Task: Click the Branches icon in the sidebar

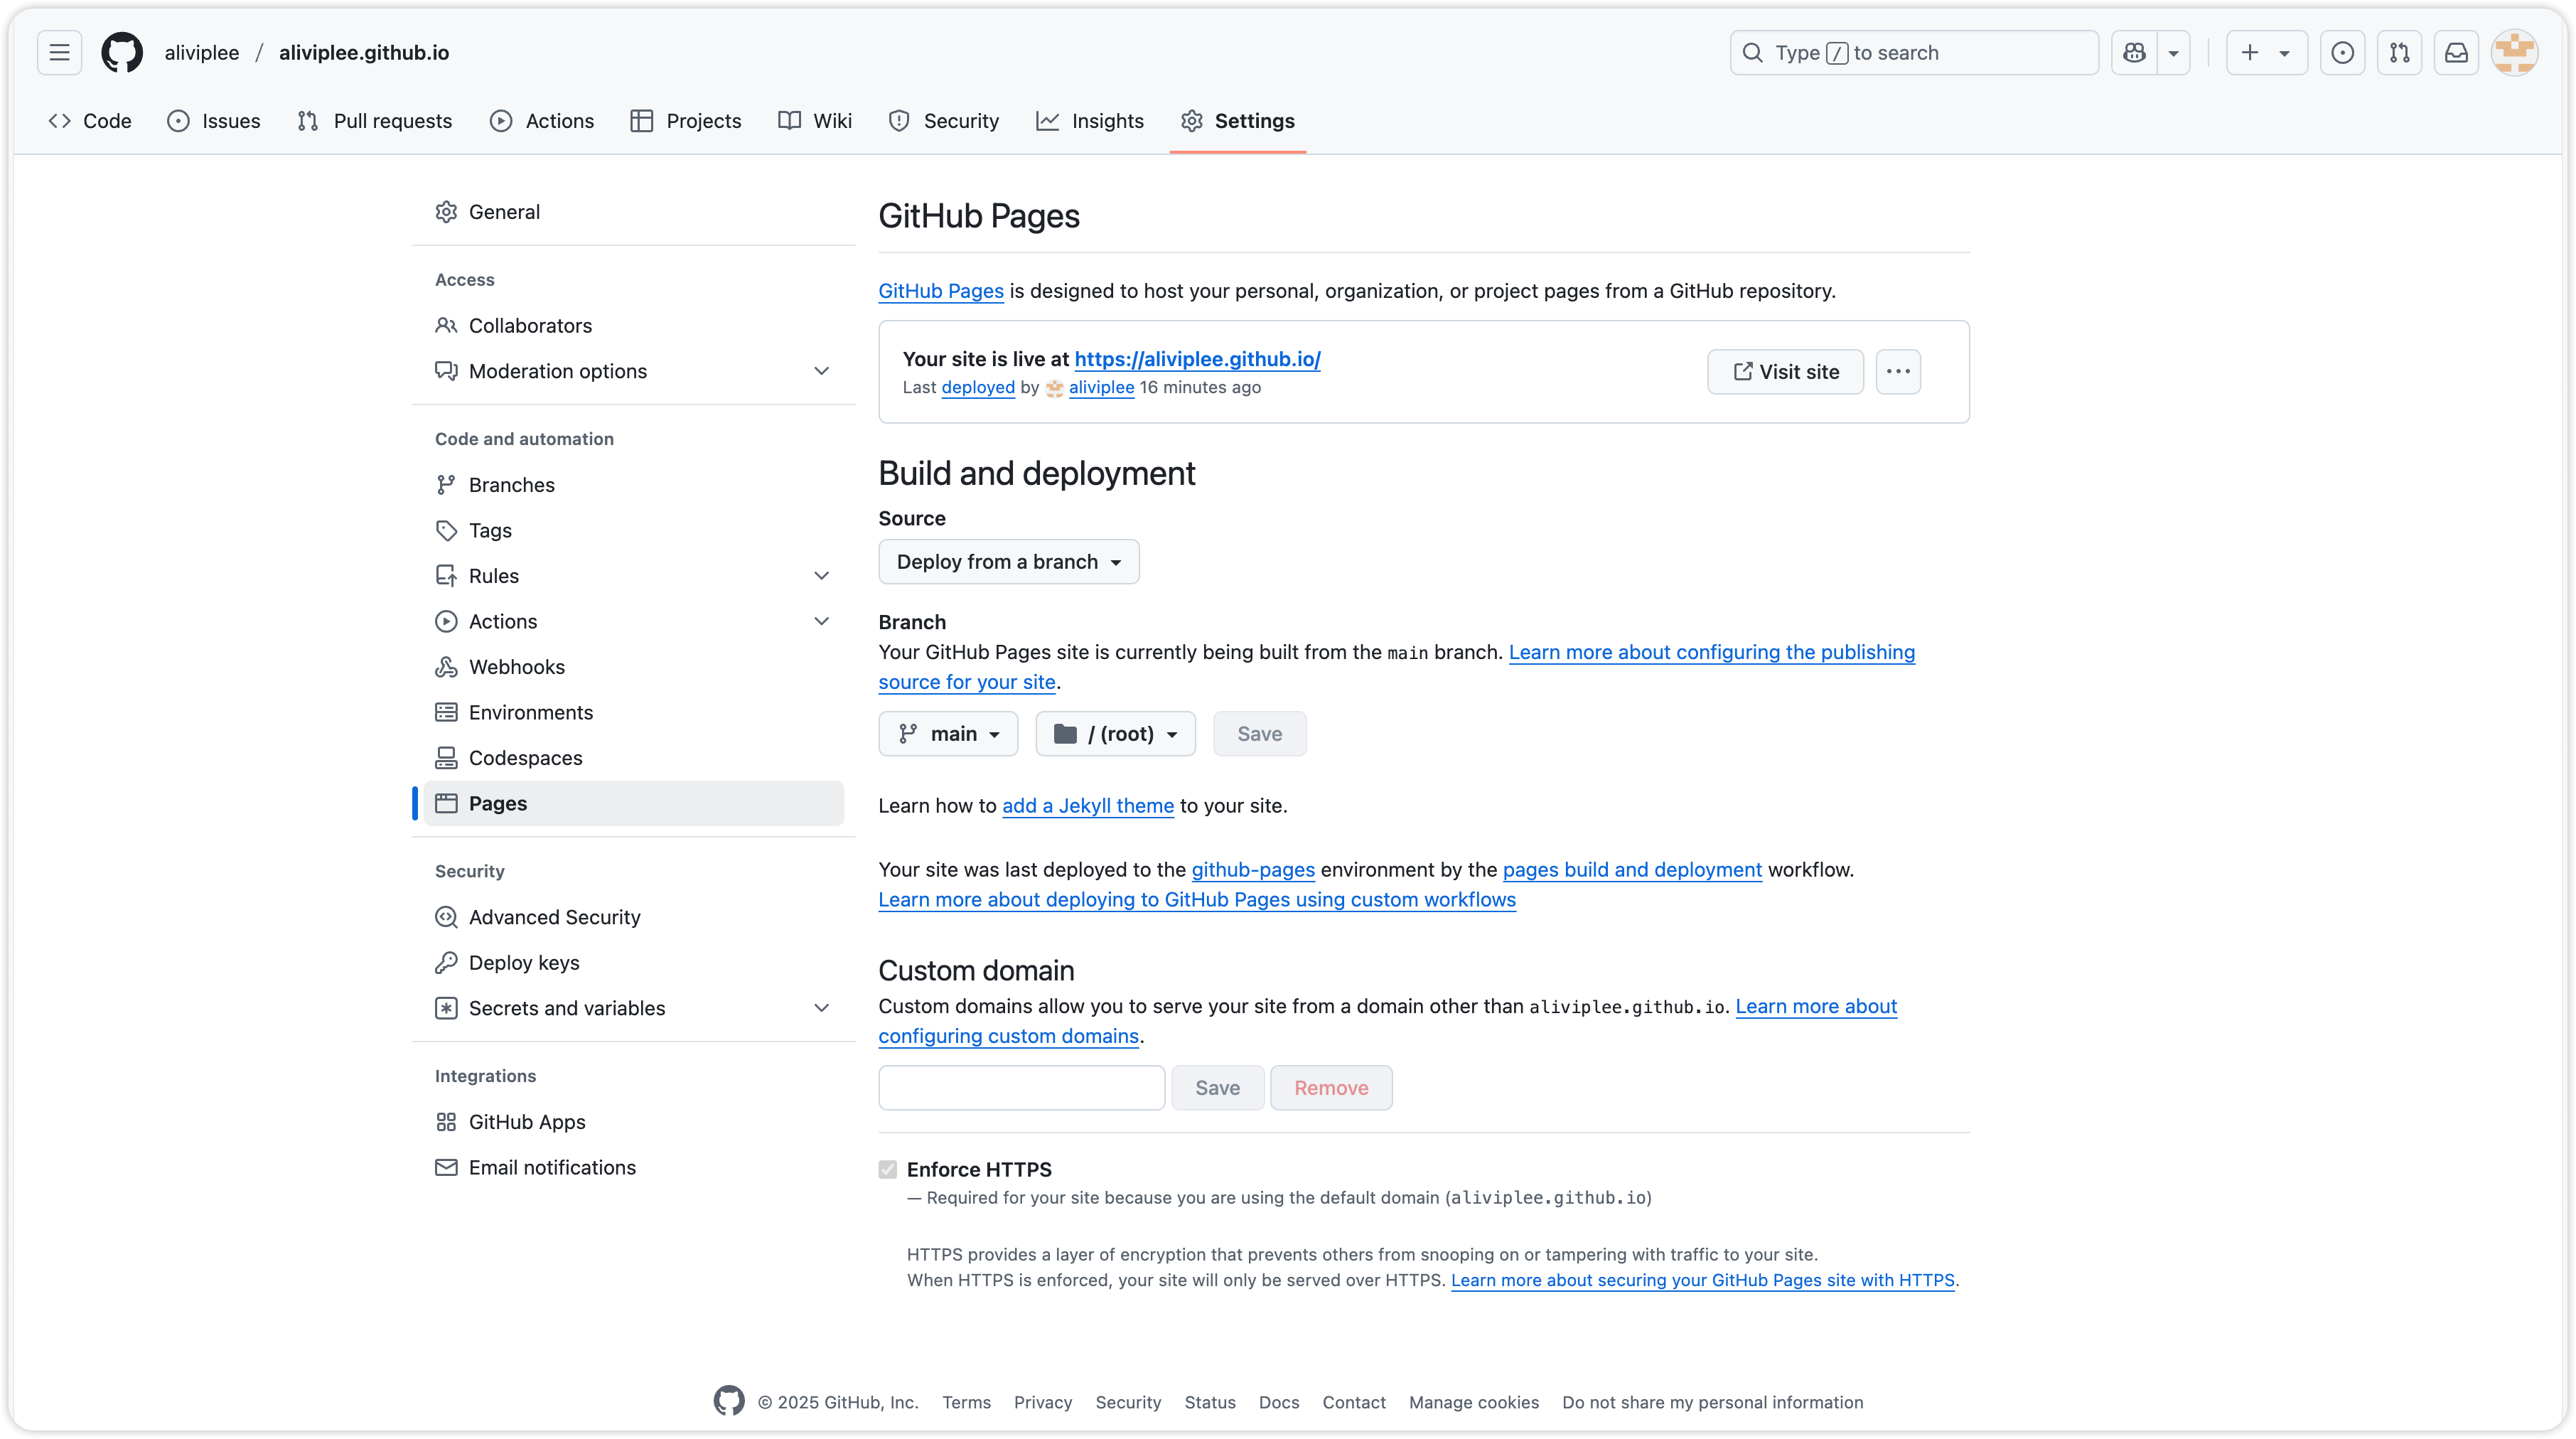Action: click(x=446, y=484)
